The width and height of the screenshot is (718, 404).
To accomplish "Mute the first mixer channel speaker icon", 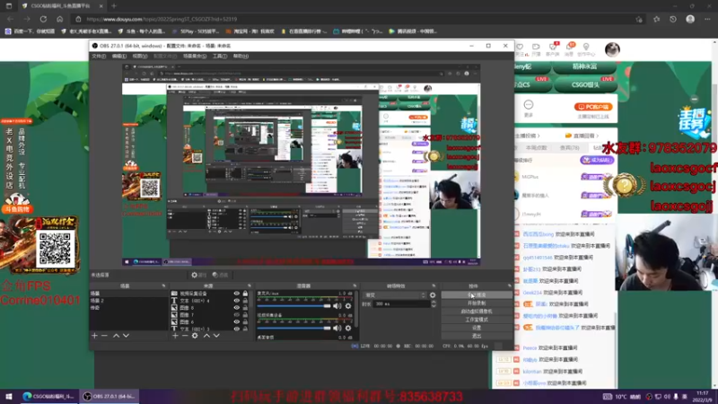I will pyautogui.click(x=337, y=305).
